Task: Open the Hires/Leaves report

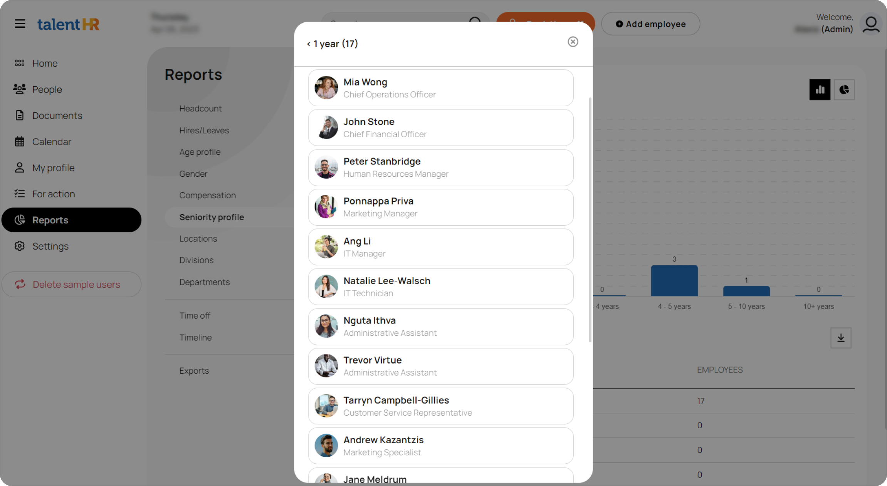Action: coord(204,130)
